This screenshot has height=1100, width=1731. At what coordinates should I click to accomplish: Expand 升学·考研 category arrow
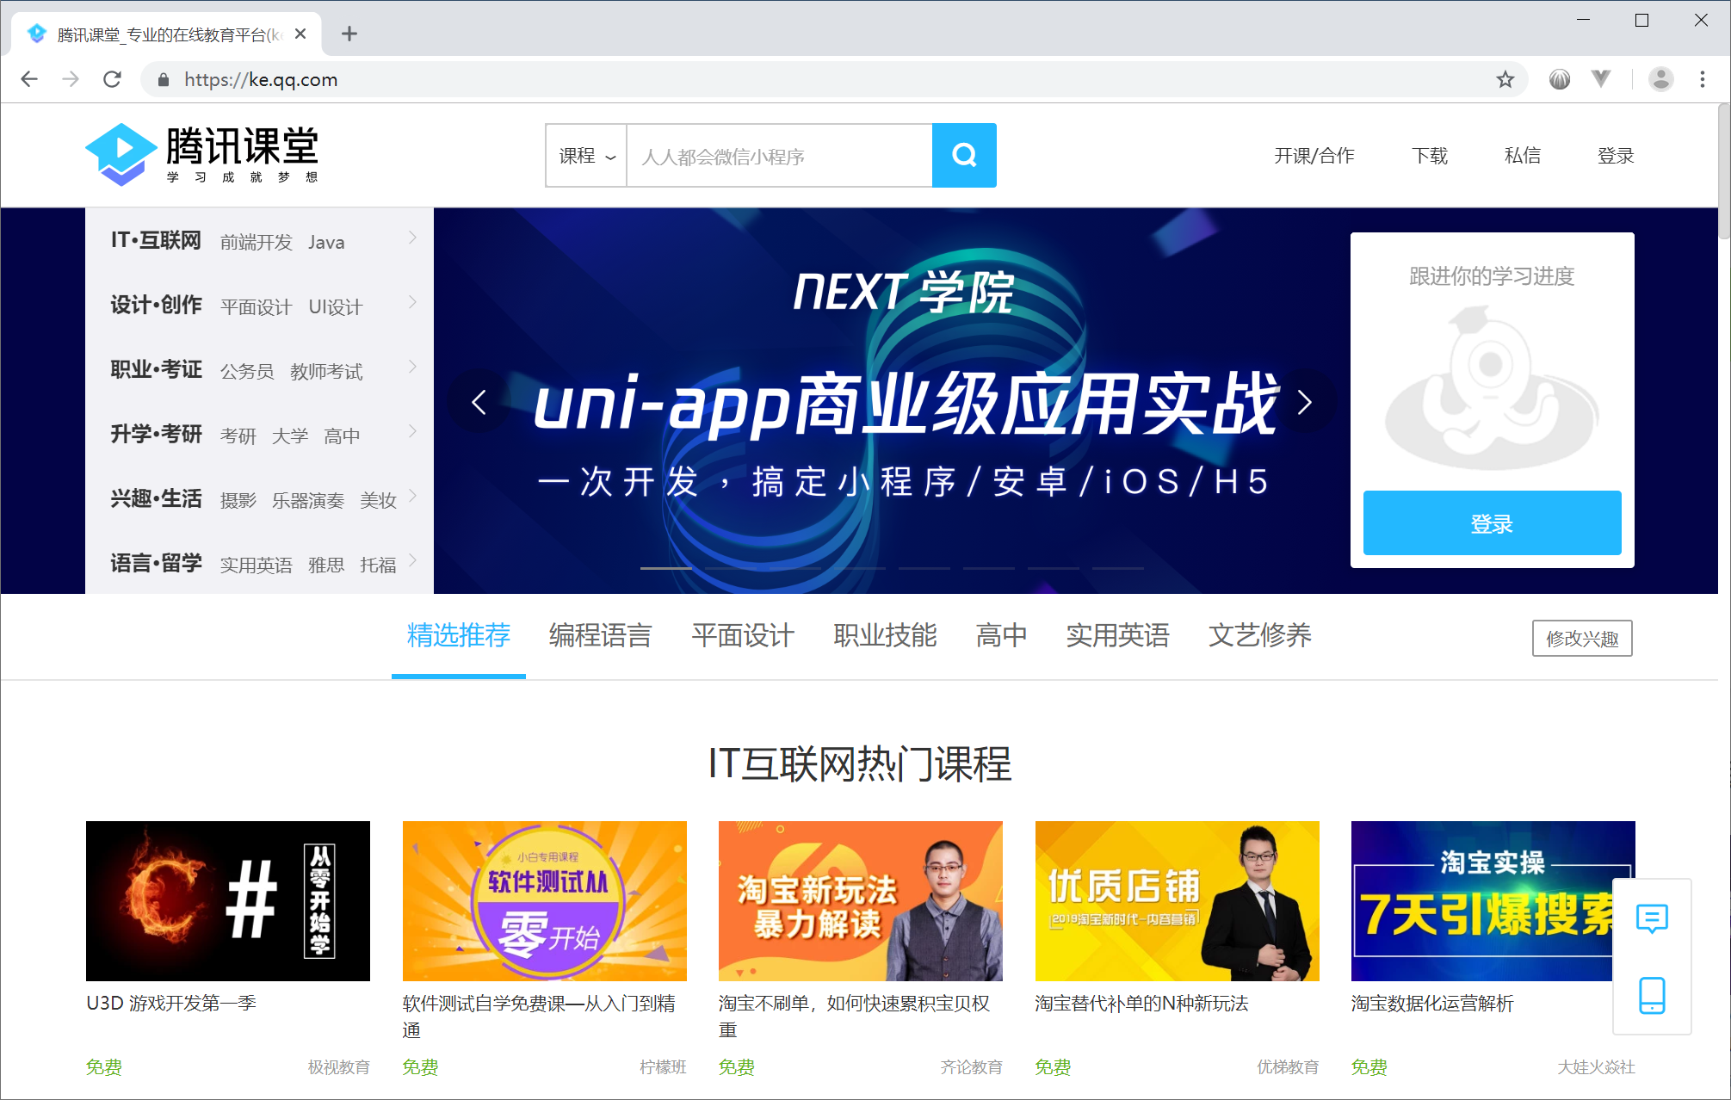coord(412,430)
